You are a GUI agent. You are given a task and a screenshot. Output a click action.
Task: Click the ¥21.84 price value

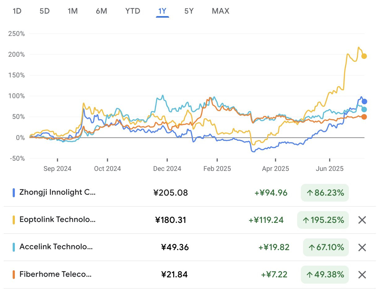(x=174, y=275)
